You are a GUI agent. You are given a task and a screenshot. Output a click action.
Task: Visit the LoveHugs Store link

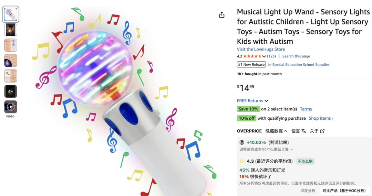(x=261, y=49)
